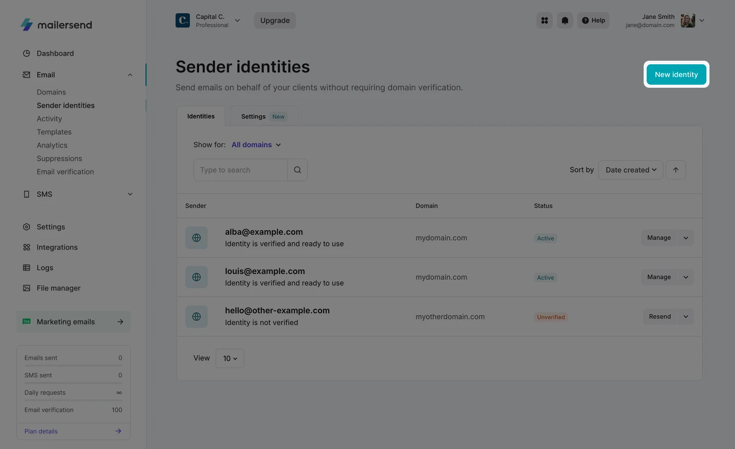
Task: Click Jane Smith's profile avatar
Action: coord(688,20)
